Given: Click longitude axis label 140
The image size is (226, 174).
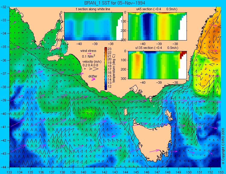Looking at the screenshot, I should [x=83, y=172].
